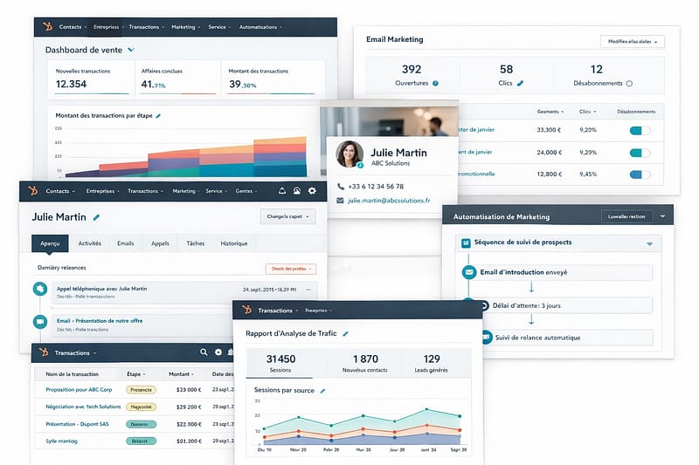The height and width of the screenshot is (465, 699).
Task: Open the Email Marketing filter dropdown at top right
Action: coord(632,42)
